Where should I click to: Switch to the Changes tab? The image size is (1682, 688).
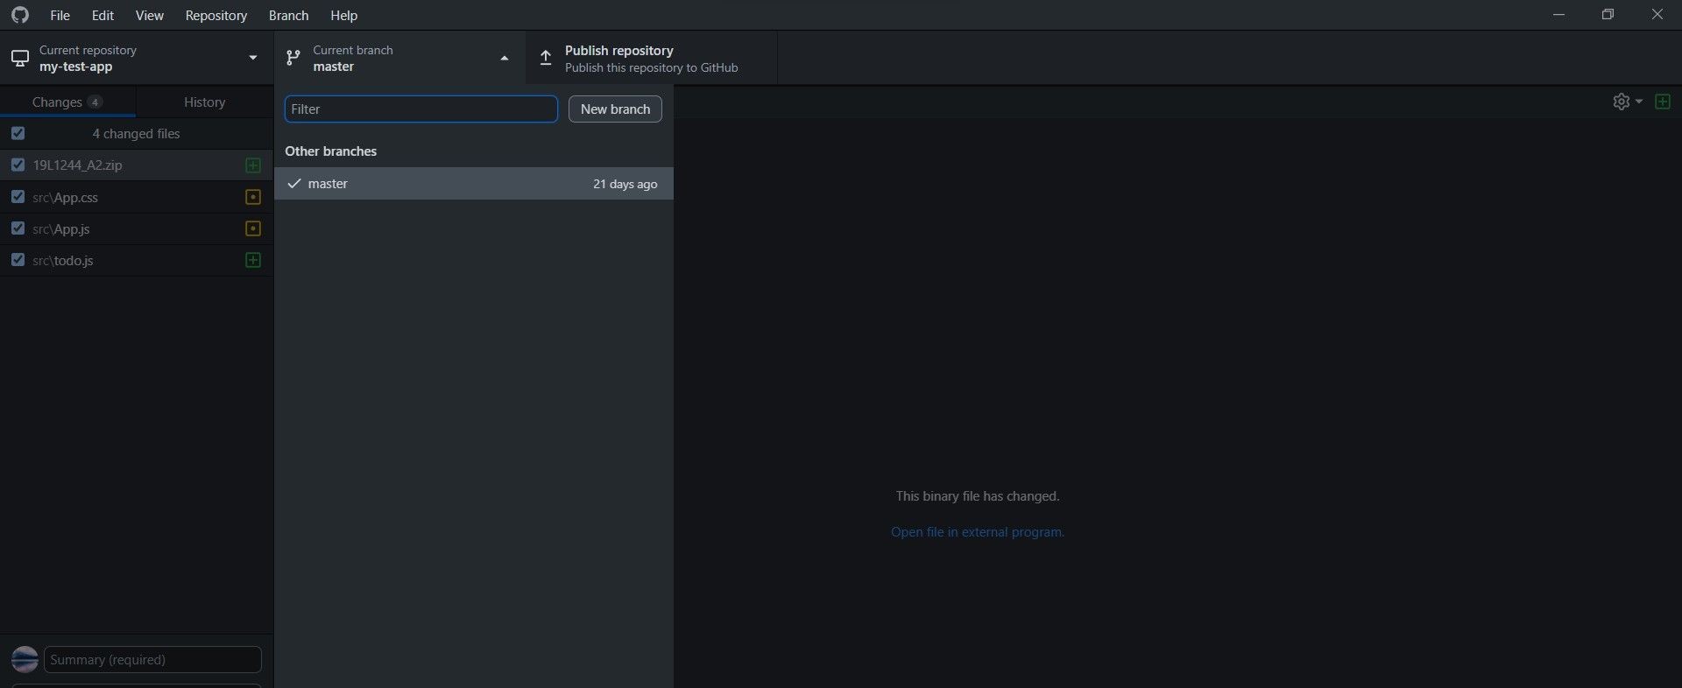click(x=67, y=102)
